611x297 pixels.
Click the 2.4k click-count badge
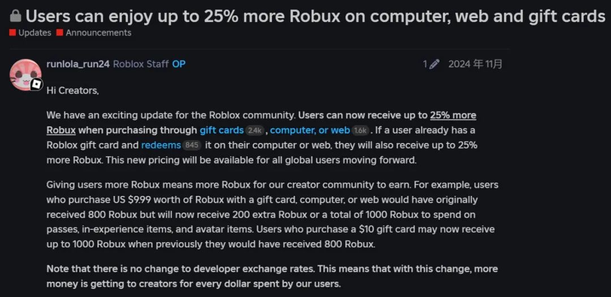point(255,130)
